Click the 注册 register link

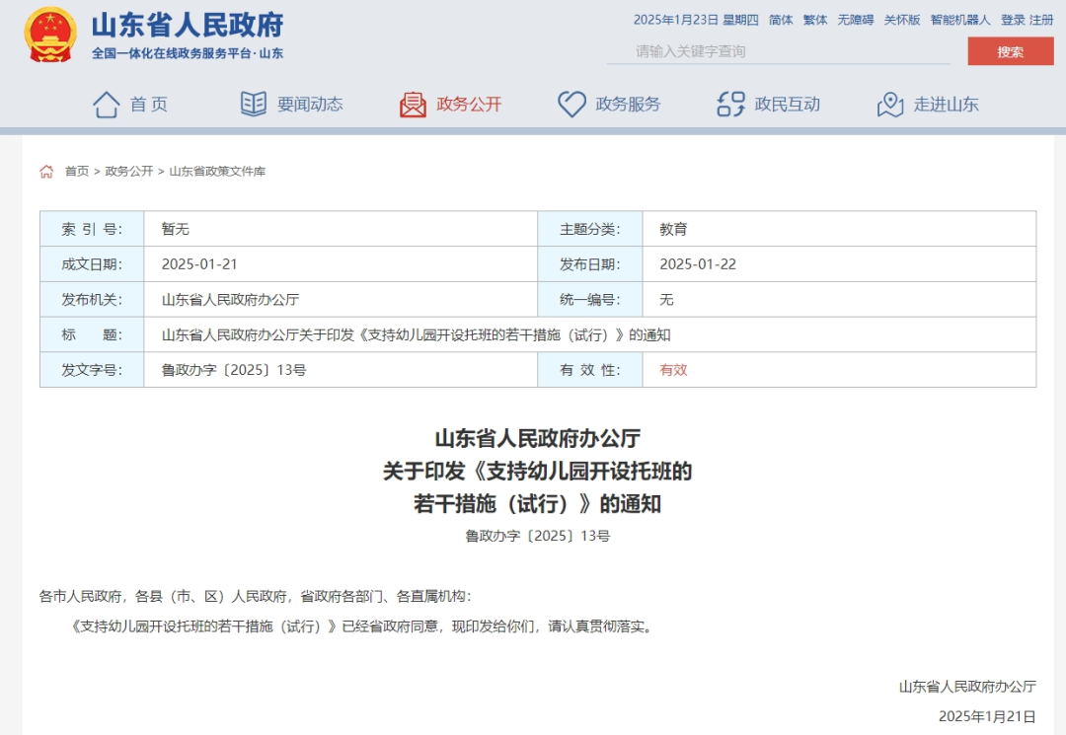click(x=1041, y=20)
